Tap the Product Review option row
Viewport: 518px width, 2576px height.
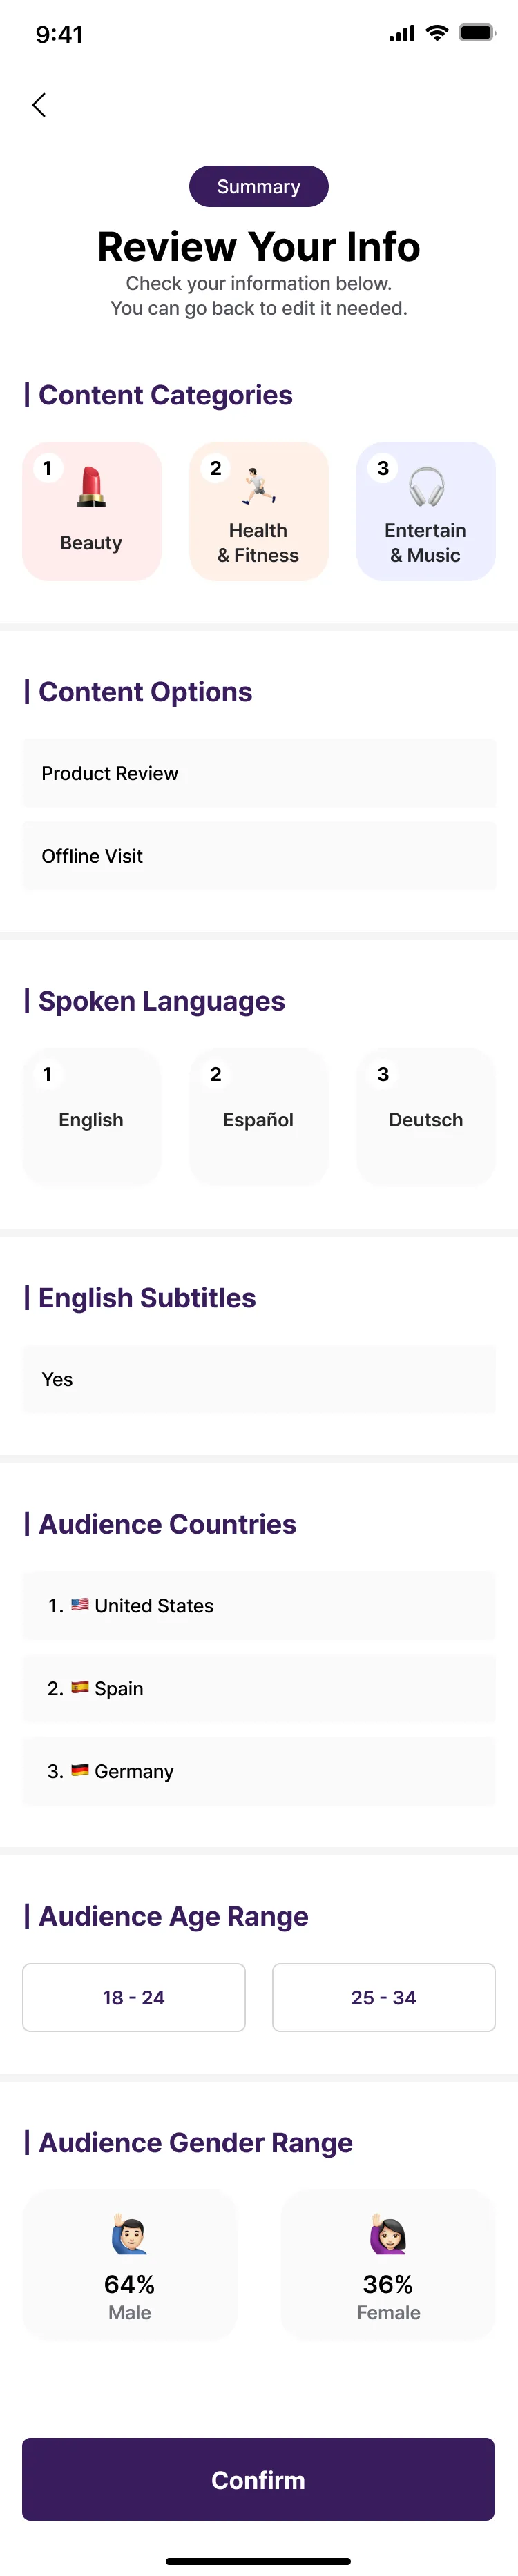point(259,773)
